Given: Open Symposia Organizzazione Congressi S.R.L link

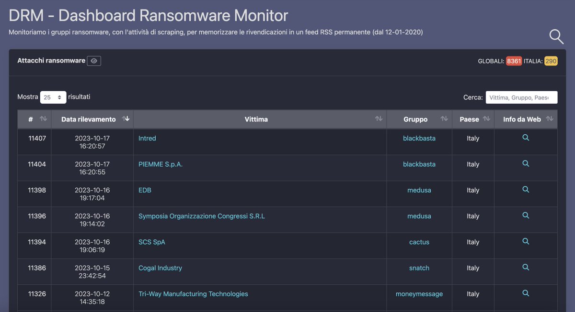Looking at the screenshot, I should pyautogui.click(x=202, y=216).
